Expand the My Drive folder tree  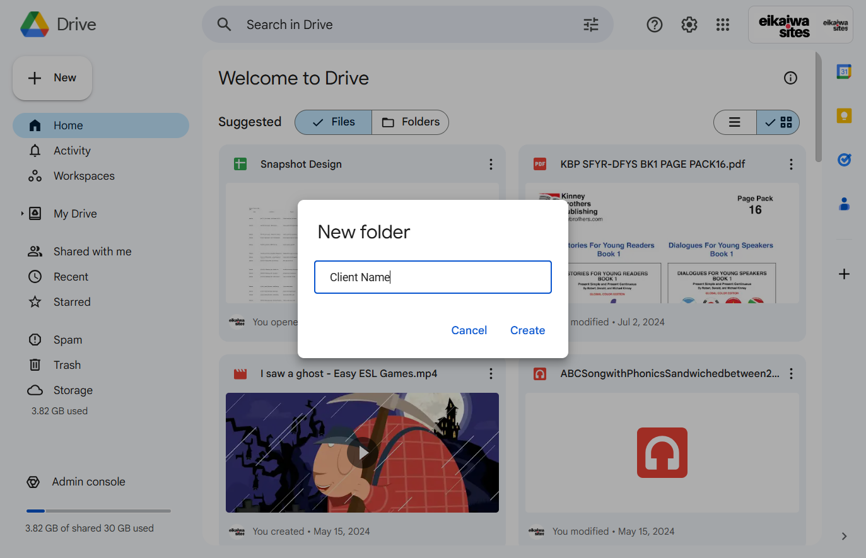[22, 214]
